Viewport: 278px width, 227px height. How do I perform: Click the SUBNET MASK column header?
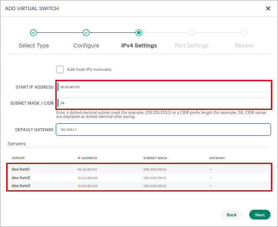(x=155, y=158)
